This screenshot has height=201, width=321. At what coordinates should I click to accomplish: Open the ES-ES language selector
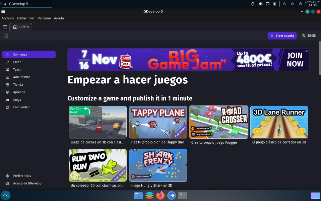point(309,36)
